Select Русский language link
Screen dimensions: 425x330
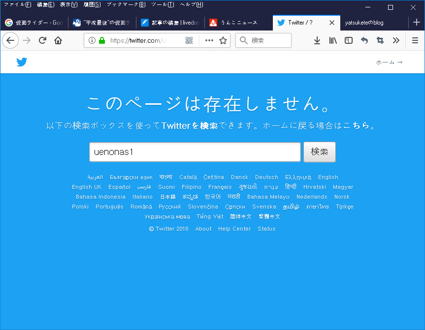pos(169,207)
